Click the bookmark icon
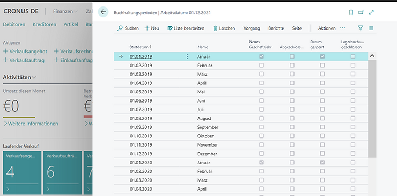Screen dimensions: 397x196 pos(351,12)
